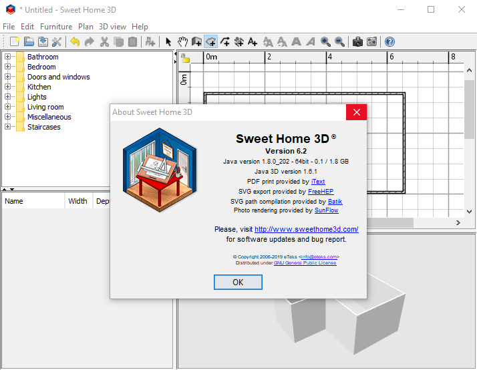Open the Furniture menu
Screen dimensions: 477x370
(x=56, y=27)
